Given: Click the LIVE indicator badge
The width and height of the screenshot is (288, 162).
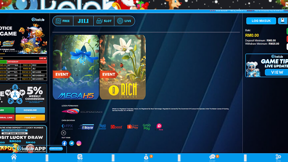Looking at the screenshot, I should 42,59.
